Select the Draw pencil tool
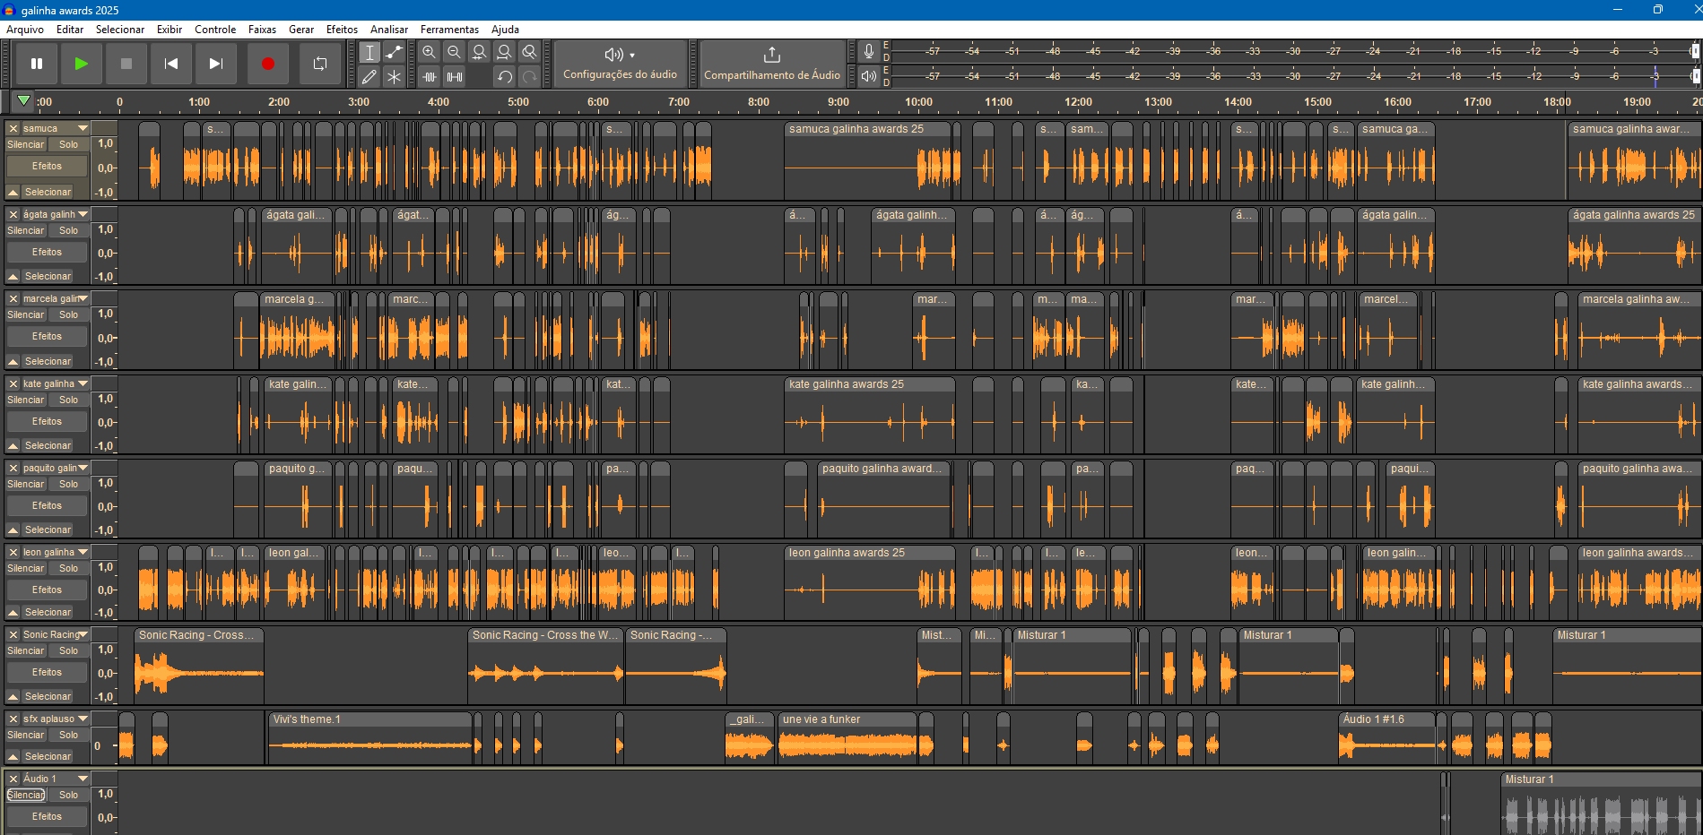 pos(369,77)
